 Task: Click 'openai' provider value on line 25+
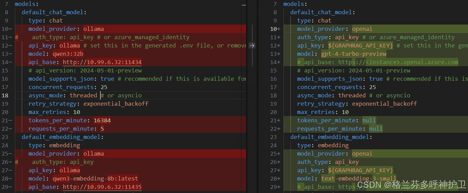tap(362, 153)
